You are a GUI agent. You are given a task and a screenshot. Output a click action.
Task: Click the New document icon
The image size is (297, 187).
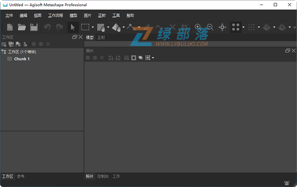[10, 27]
